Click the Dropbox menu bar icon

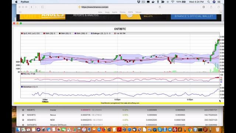pos(139,2)
